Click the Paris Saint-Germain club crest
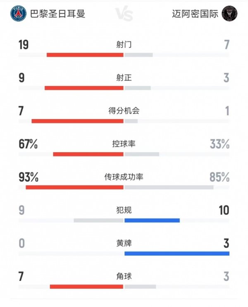The image size is (248, 307). pyautogui.click(x=19, y=14)
